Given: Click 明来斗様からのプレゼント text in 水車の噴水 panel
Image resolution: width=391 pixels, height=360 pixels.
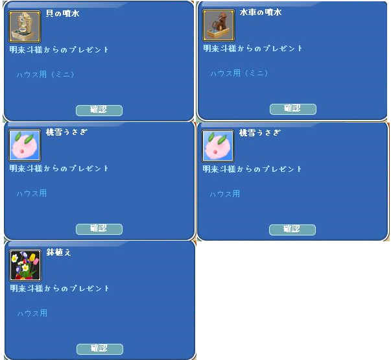Looking at the screenshot, I should pyautogui.click(x=253, y=48).
